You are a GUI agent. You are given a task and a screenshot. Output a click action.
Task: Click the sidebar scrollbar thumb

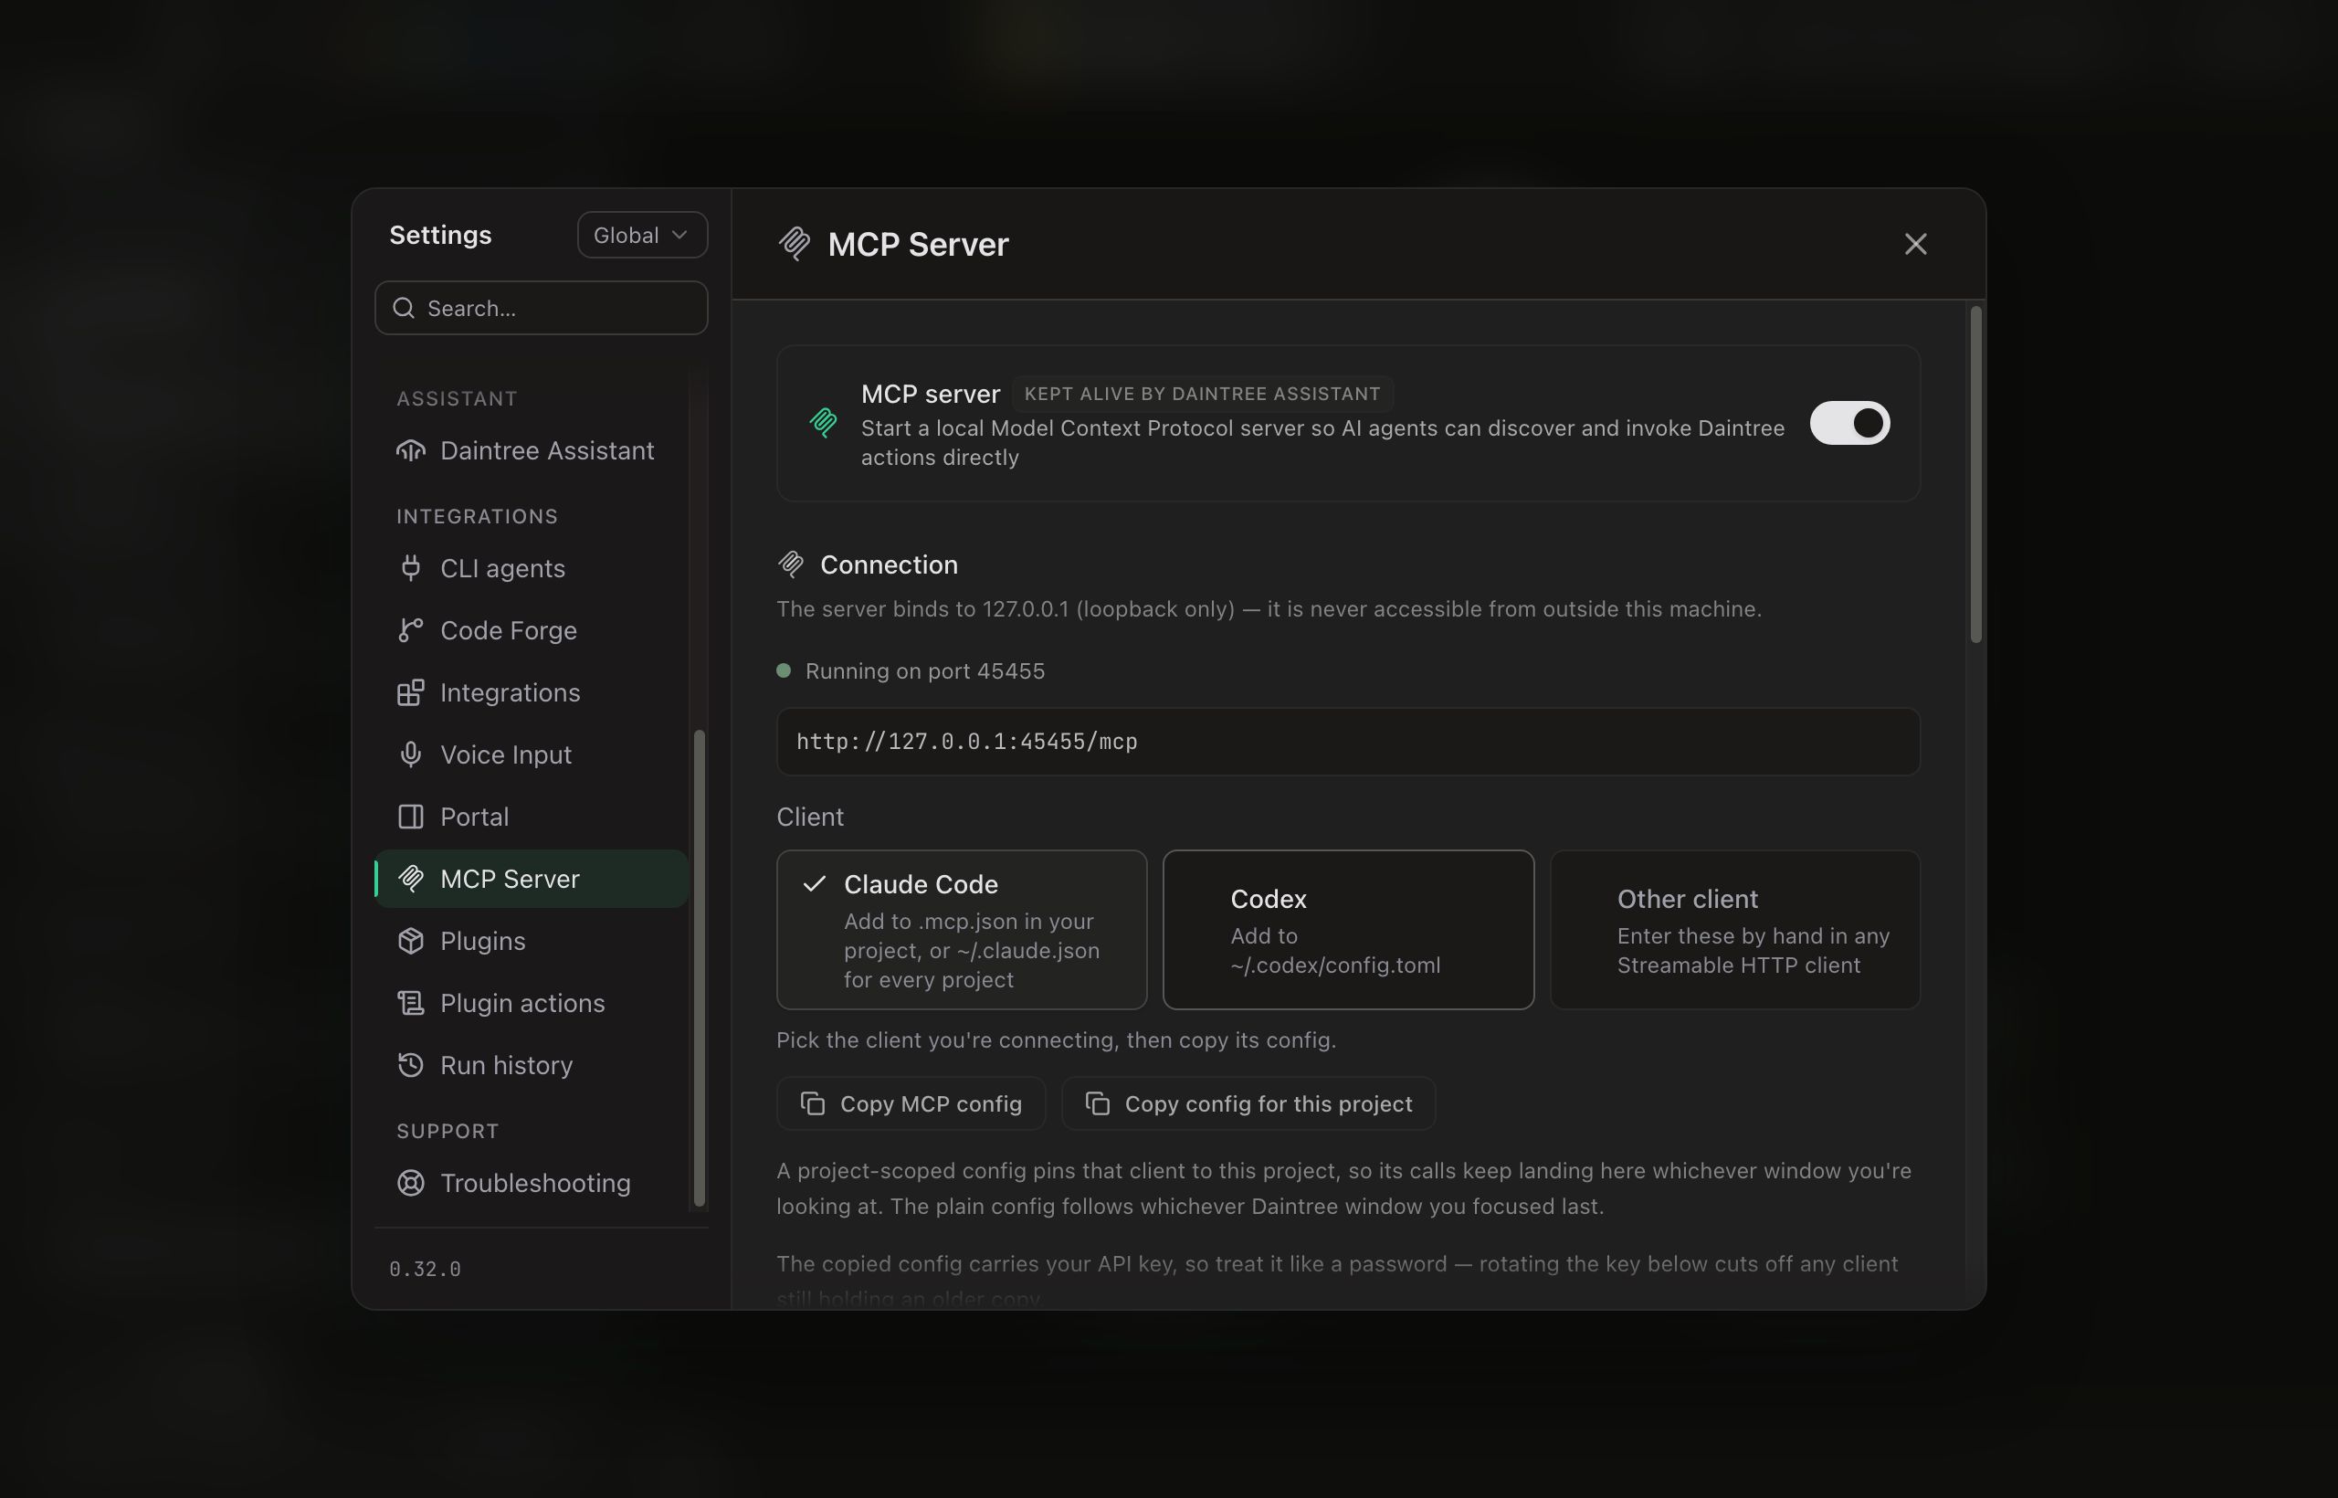[699, 968]
